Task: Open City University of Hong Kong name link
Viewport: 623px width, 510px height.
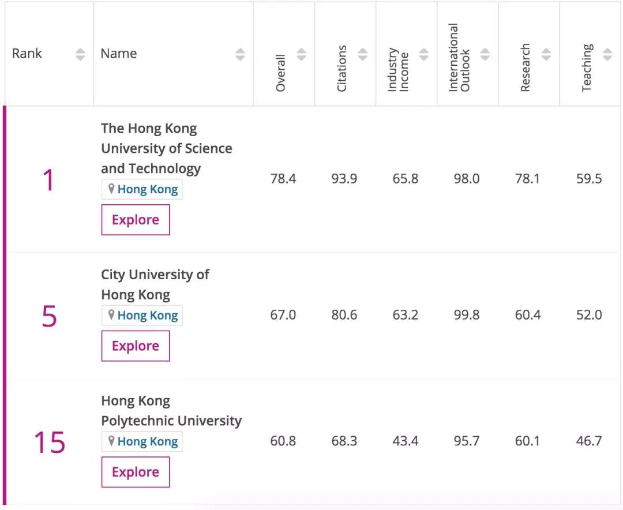Action: point(155,284)
